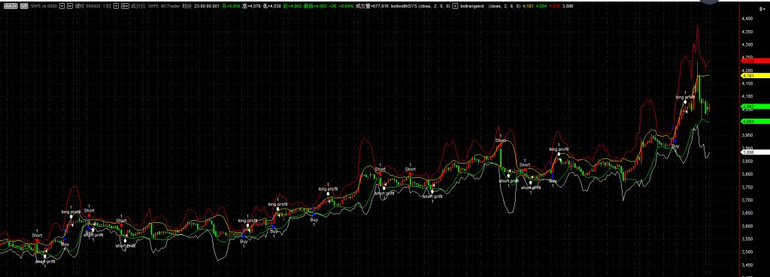Viewport: 770px width, 277px height.
Task: Click SHFE.rb symbol name in status line
Action: click(x=43, y=6)
